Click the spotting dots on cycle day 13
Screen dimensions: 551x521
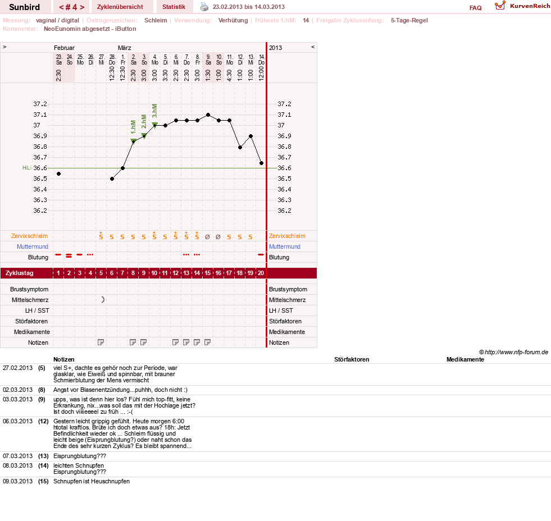tap(186, 255)
